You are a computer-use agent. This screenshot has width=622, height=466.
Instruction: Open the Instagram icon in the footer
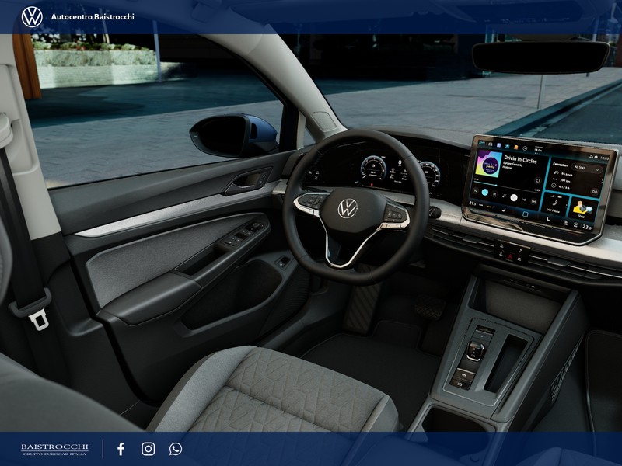(149, 449)
